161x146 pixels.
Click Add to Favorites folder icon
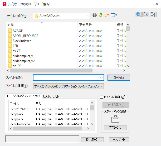click(x=153, y=14)
